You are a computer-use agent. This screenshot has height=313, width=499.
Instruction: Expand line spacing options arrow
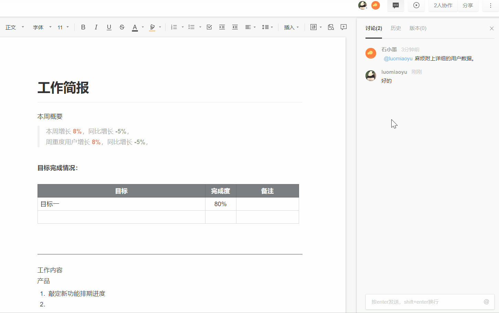(x=272, y=27)
